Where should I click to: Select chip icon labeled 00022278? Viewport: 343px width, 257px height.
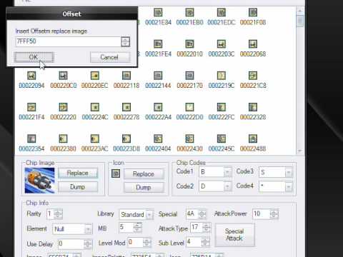126,107
